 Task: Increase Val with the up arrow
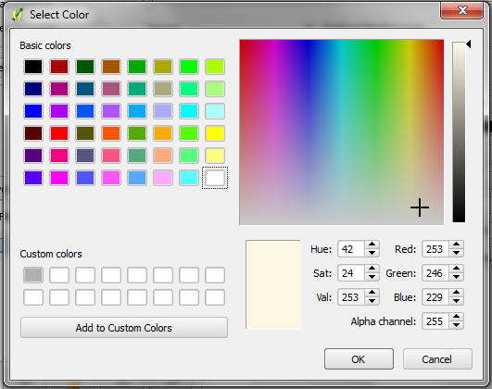pos(372,293)
